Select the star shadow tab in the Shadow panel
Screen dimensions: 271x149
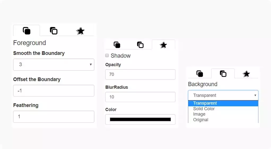point(163,45)
